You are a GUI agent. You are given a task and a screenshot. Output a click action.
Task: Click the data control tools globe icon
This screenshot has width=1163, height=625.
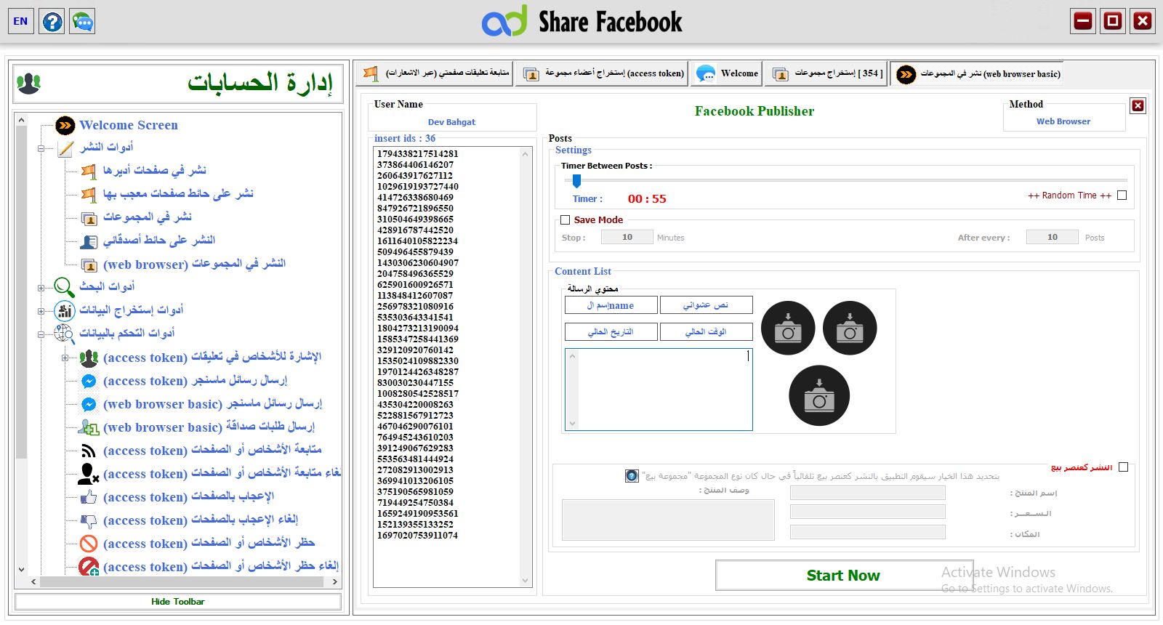tap(65, 334)
